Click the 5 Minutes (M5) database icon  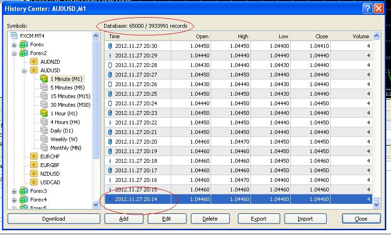tap(44, 88)
